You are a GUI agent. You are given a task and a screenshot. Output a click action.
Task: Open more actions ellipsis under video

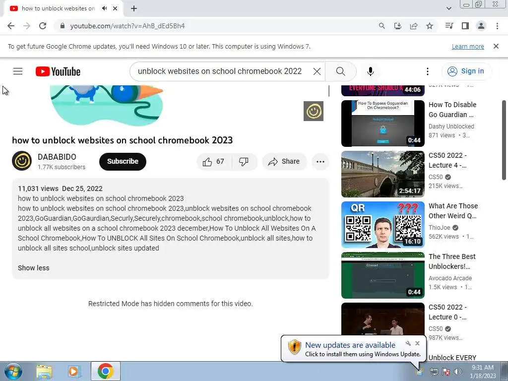point(320,161)
